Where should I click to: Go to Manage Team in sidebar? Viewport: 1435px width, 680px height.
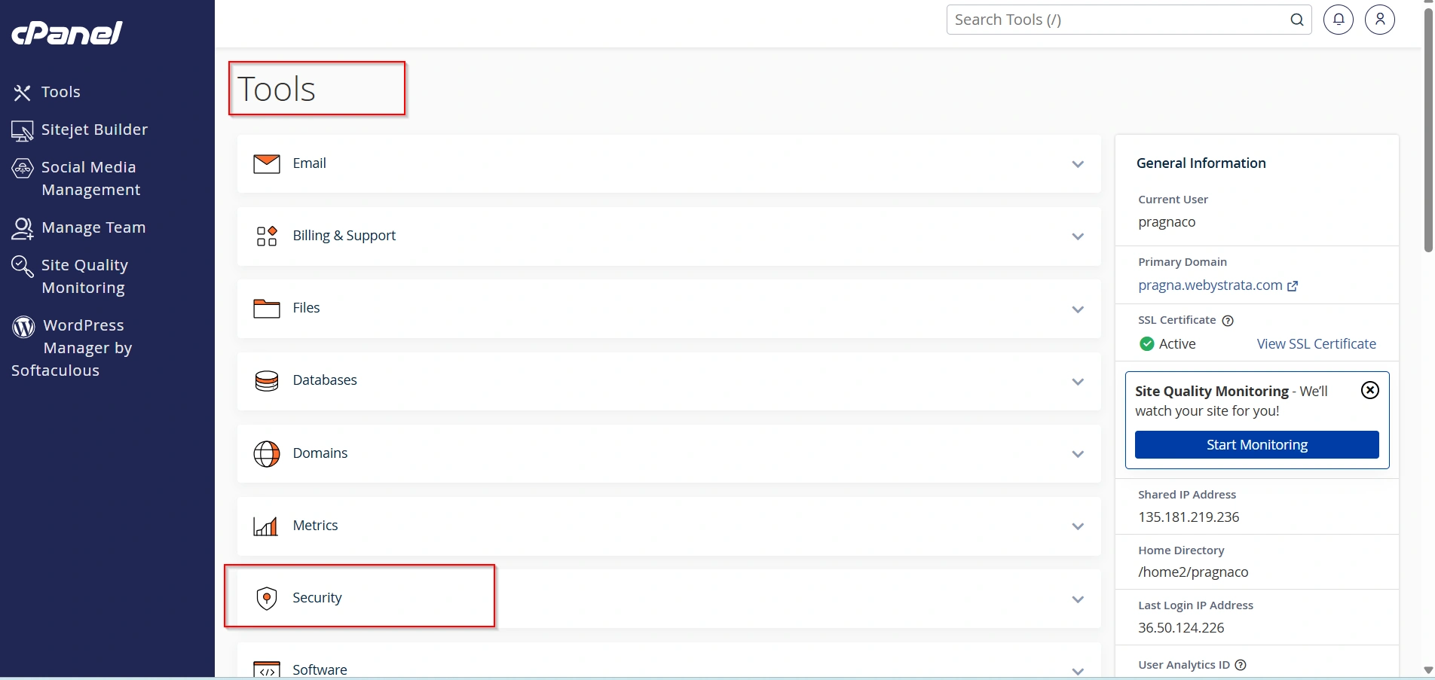[94, 227]
